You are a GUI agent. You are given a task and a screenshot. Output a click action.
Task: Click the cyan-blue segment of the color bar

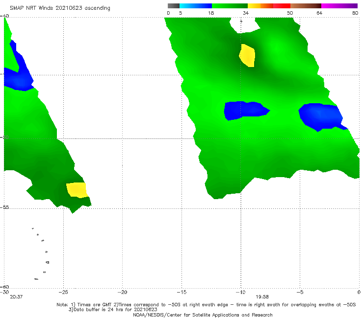[196, 6]
